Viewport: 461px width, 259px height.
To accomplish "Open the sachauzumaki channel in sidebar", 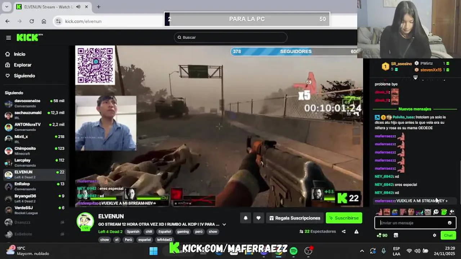I will click(x=35, y=115).
